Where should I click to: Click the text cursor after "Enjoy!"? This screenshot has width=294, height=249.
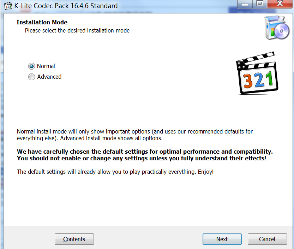click(214, 172)
